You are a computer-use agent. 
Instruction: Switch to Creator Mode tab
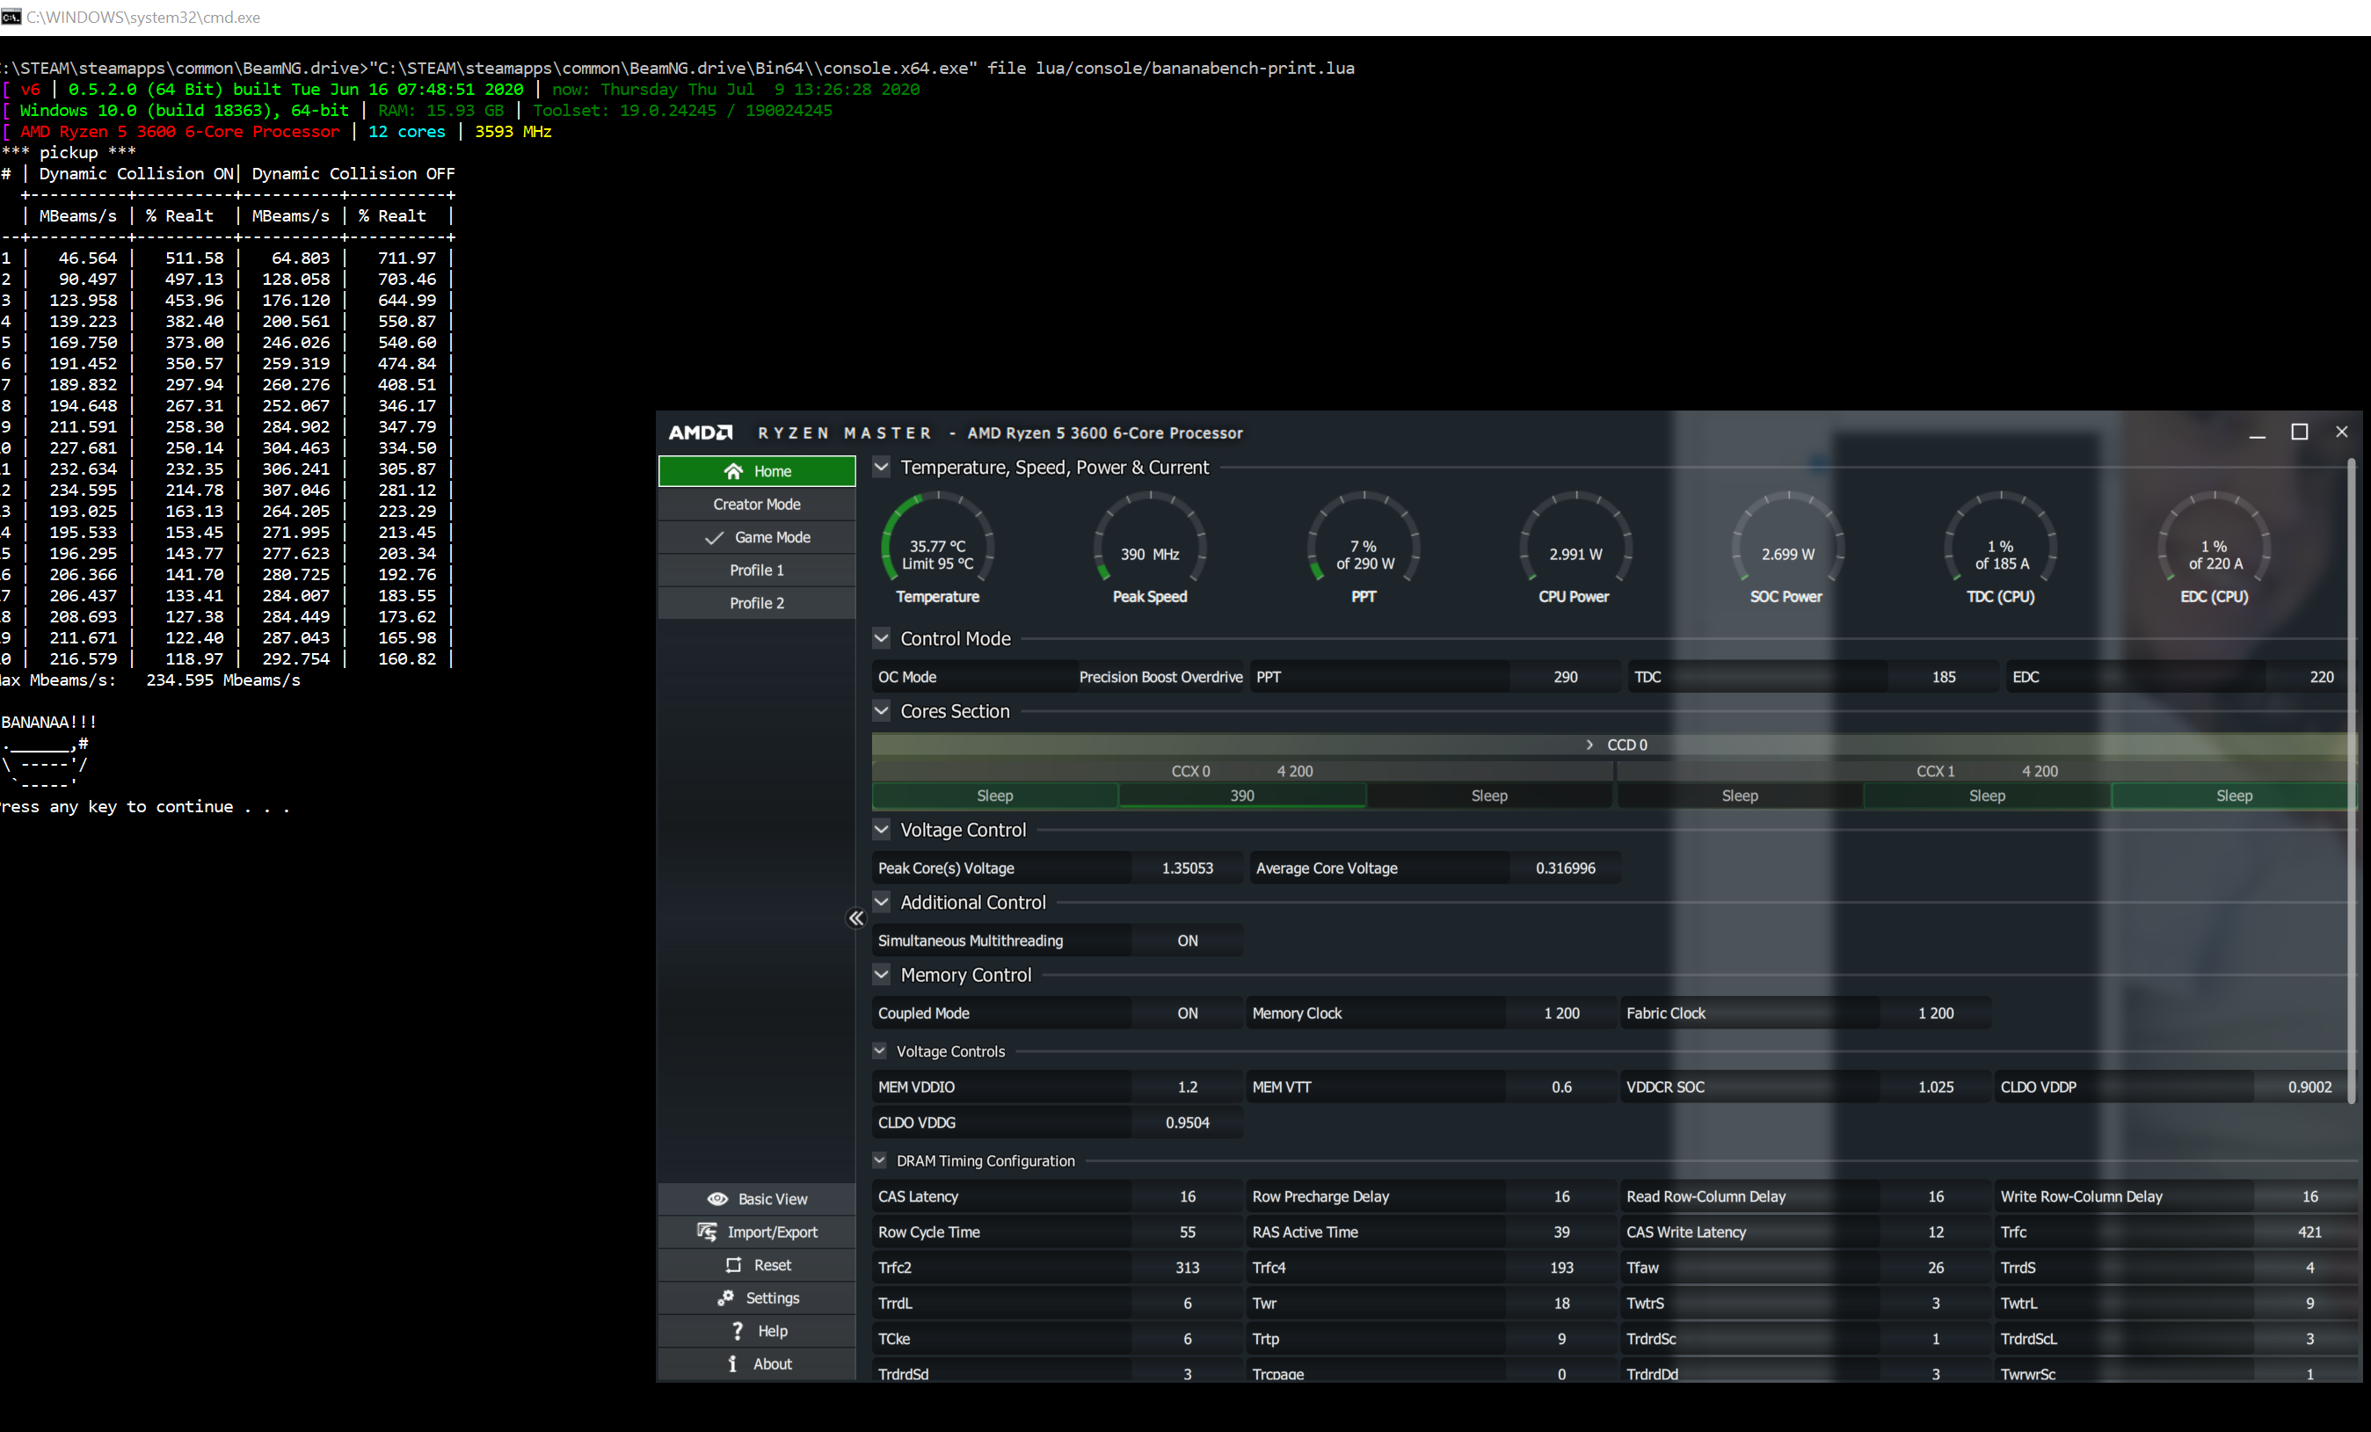tap(757, 505)
